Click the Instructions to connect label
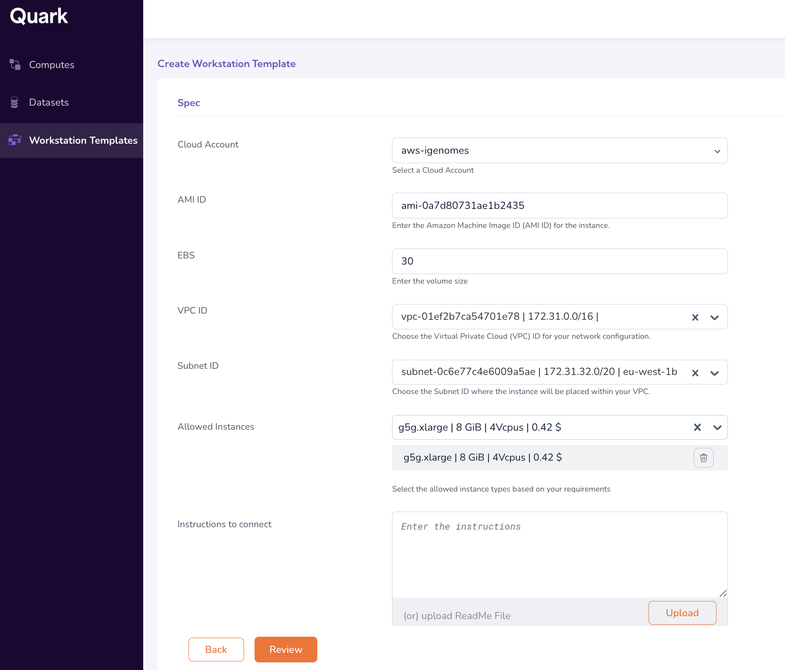This screenshot has height=670, width=785. (224, 524)
